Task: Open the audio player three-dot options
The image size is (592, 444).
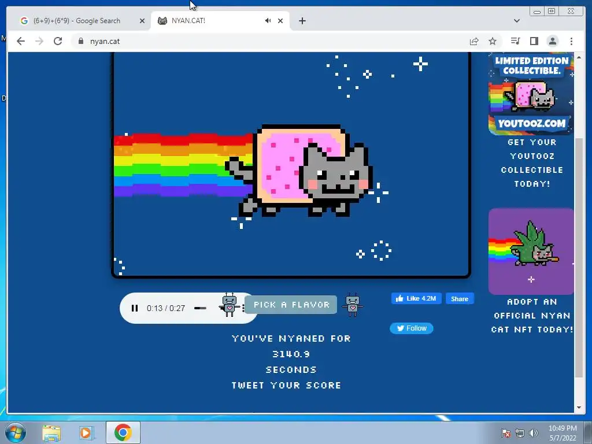Action: pyautogui.click(x=243, y=308)
